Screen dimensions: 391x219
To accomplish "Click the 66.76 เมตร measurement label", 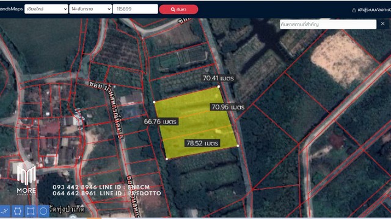I will click(x=160, y=122).
